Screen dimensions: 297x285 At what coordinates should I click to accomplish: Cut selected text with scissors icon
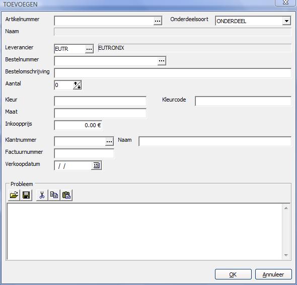[x=42, y=195]
